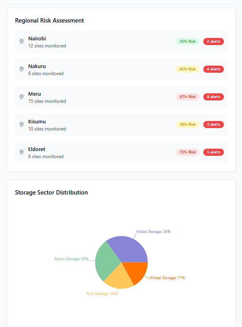Click Eldoret's 5 alerts badge

coord(213,152)
